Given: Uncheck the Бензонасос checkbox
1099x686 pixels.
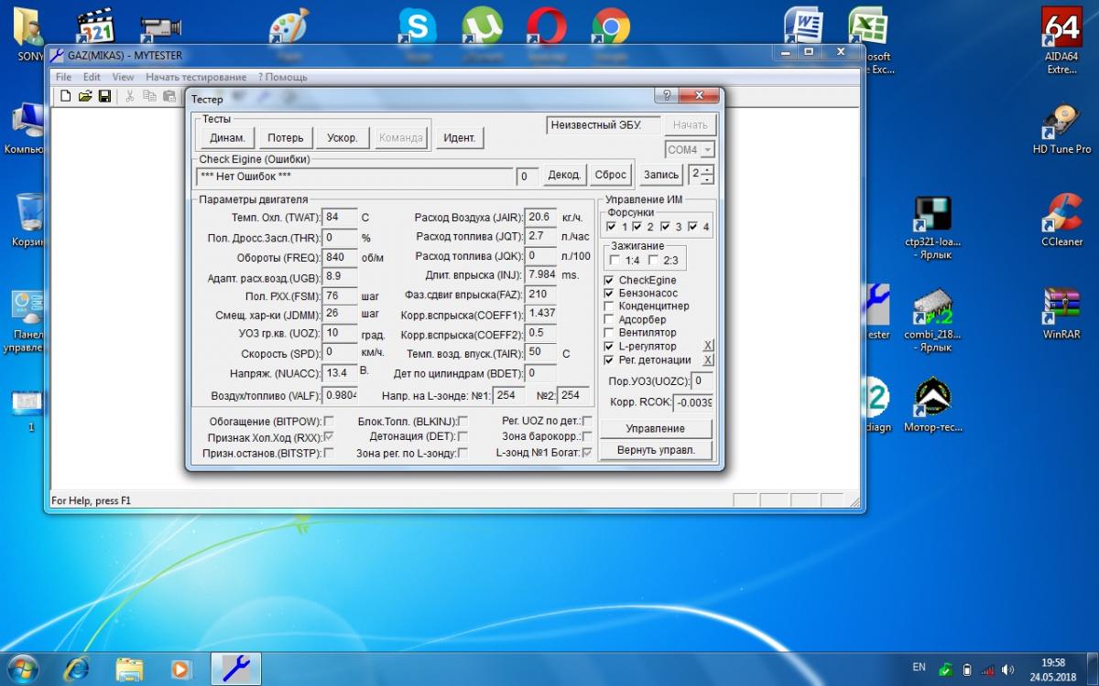Looking at the screenshot, I should coord(610,293).
